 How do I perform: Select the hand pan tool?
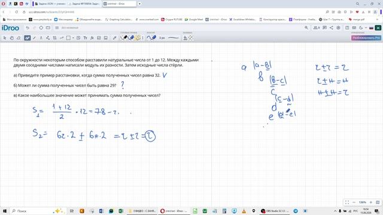coord(12,38)
